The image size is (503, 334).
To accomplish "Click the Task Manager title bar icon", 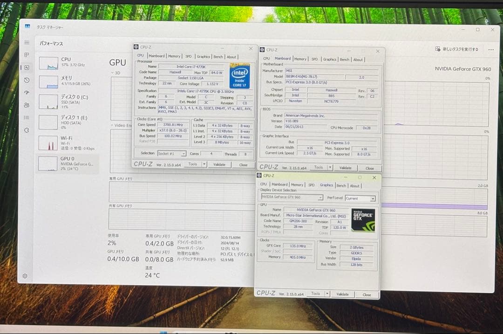I will point(27,26).
